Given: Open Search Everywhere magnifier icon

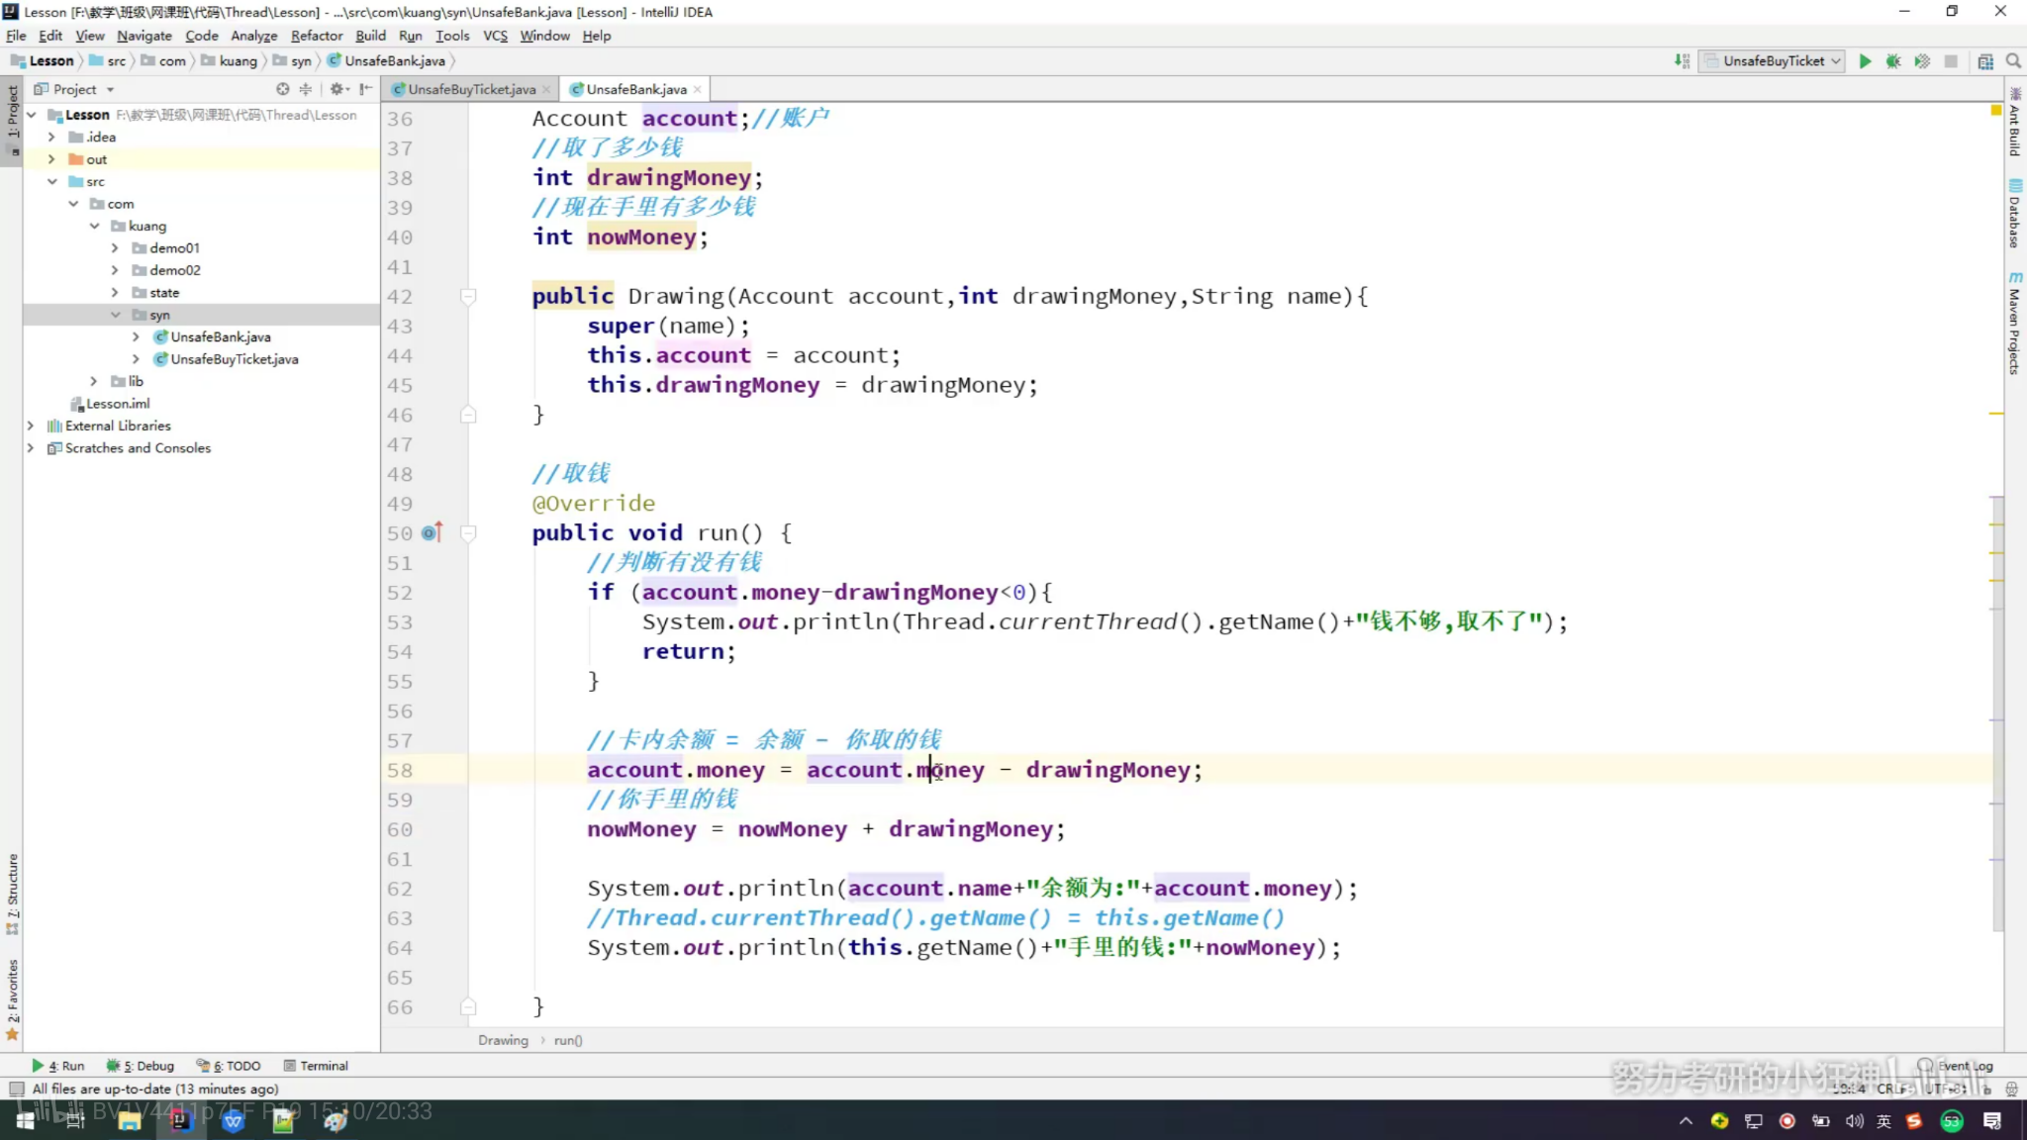Looking at the screenshot, I should pos(2013,61).
